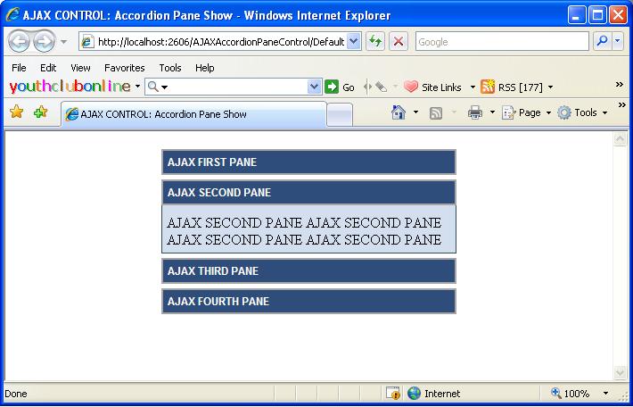Click the privacy report status bar icon
This screenshot has height=407, width=633.
point(393,394)
